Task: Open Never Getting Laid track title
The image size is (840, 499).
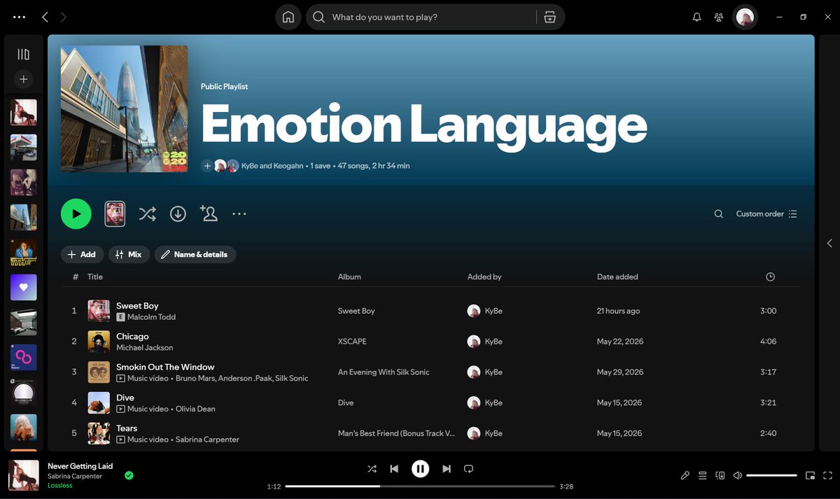Action: pyautogui.click(x=80, y=466)
